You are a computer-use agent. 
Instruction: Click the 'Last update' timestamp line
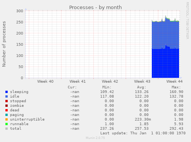(143, 133)
